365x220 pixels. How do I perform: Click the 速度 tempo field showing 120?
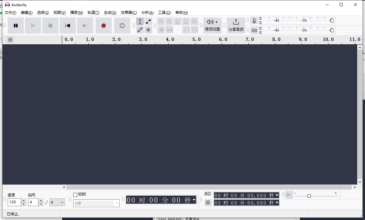pos(15,202)
